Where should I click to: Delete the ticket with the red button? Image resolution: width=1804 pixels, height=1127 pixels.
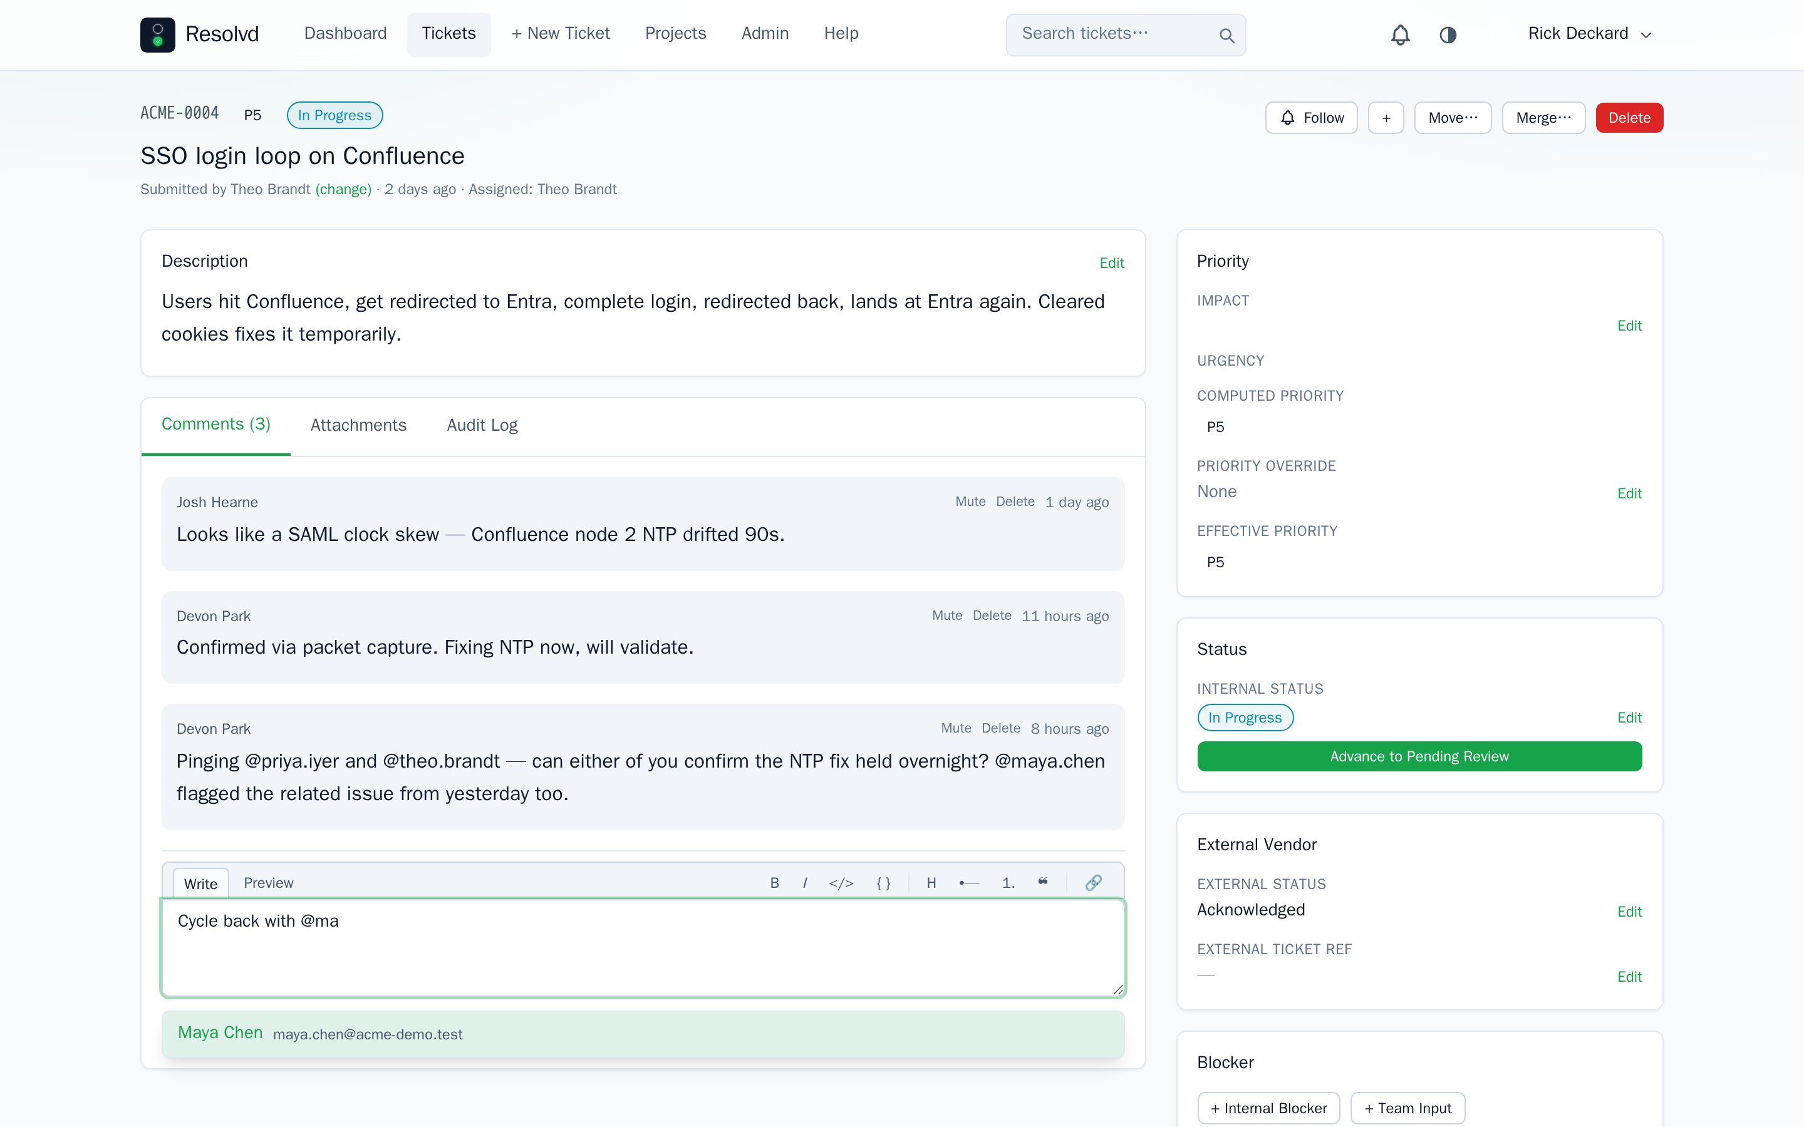1629,118
